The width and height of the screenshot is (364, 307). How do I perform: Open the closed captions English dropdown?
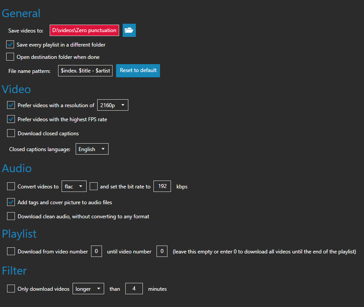pos(92,149)
